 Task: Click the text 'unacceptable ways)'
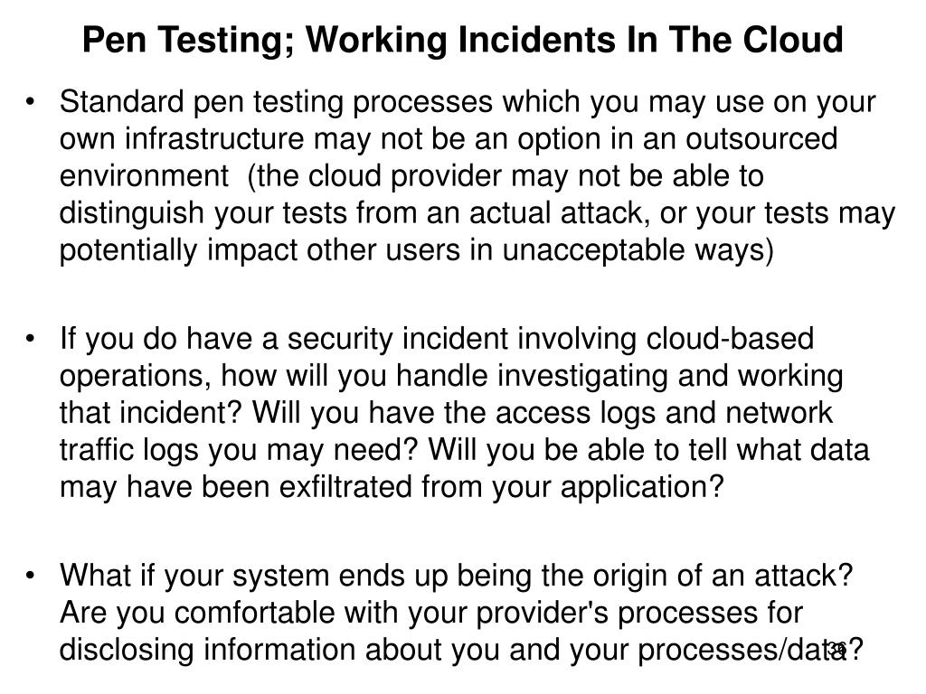(x=638, y=250)
